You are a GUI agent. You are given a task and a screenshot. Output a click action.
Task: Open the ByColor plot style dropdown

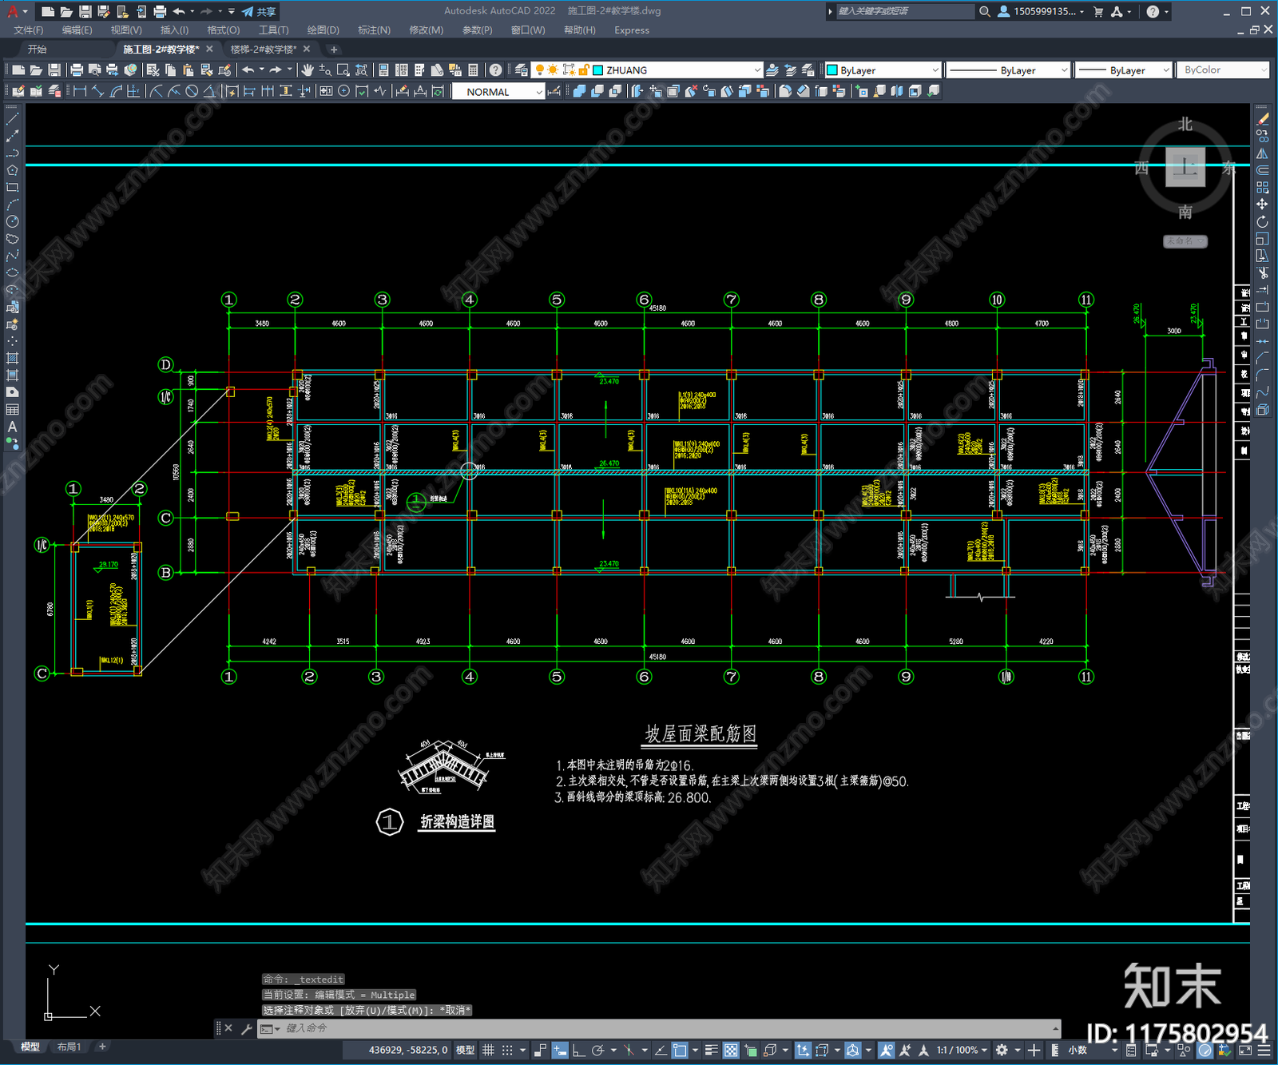click(1223, 70)
